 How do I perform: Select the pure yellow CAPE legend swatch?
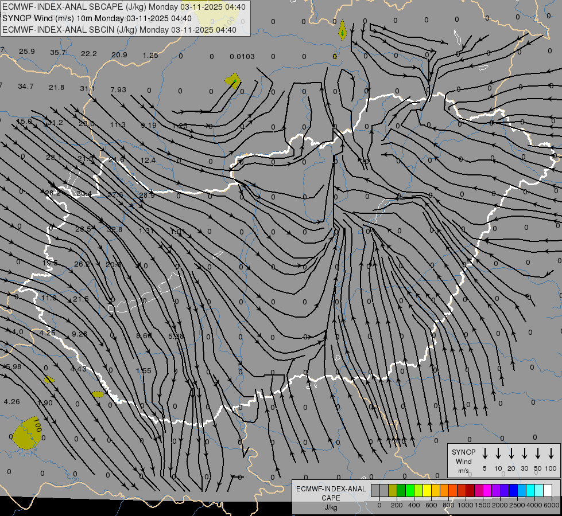[427, 490]
